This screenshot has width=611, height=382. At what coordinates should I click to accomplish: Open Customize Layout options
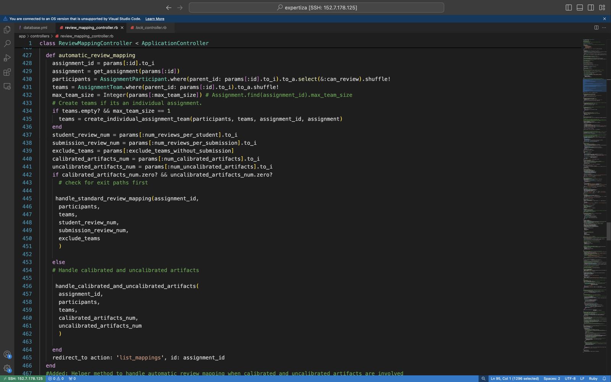point(602,8)
